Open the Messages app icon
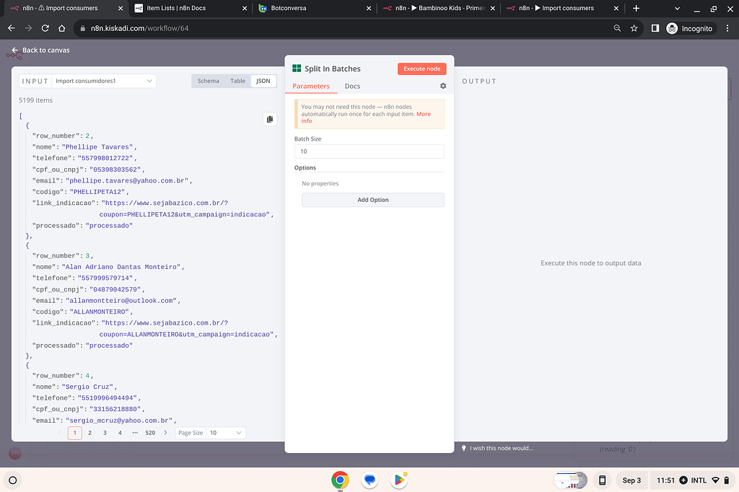This screenshot has height=492, width=739. point(369,480)
